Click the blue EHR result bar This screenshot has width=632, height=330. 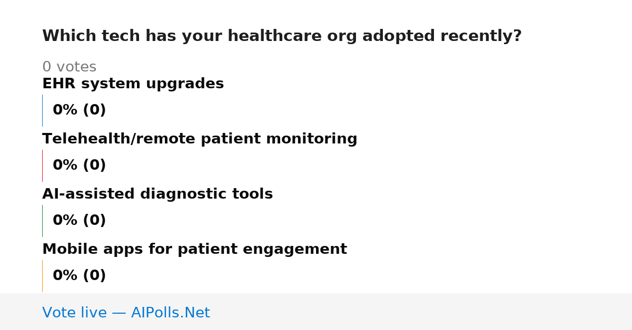coord(42,110)
